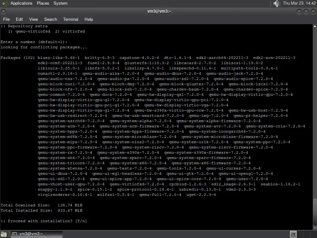The width and height of the screenshot is (317, 238).
Task: Click package "uget-2.2.3-6"
Action: point(201,195)
